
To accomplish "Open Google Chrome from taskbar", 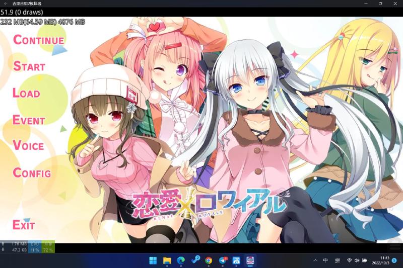I will (209, 260).
